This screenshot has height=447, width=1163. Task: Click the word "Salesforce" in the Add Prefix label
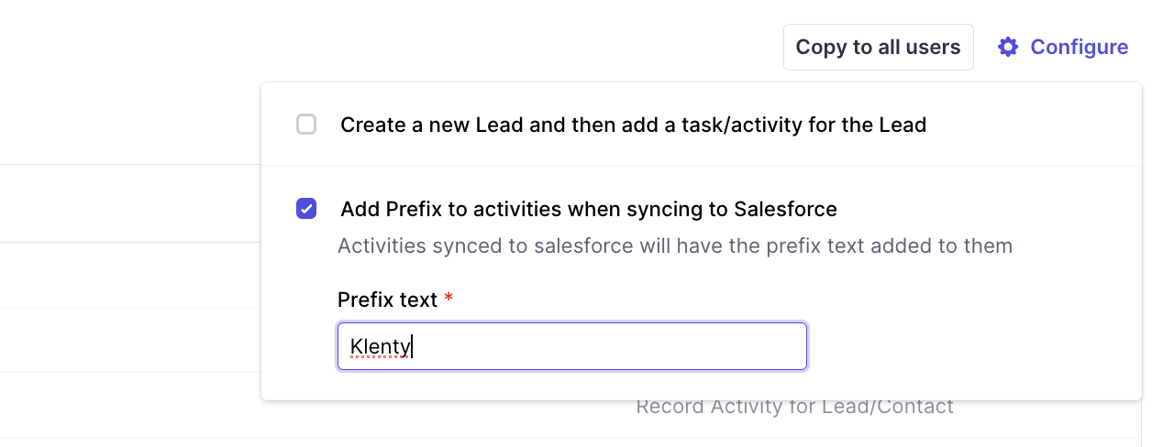pos(785,209)
